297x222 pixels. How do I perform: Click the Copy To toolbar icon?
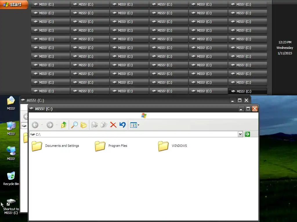[104, 125]
